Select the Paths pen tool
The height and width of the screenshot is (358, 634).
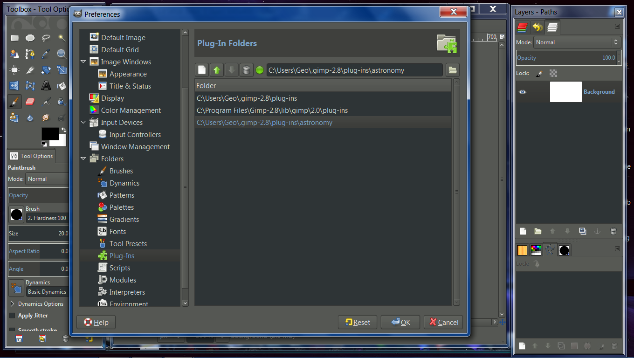(x=30, y=54)
